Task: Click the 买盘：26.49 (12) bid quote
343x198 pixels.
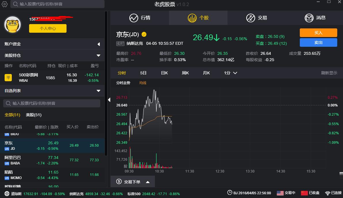Action: [x=271, y=43]
